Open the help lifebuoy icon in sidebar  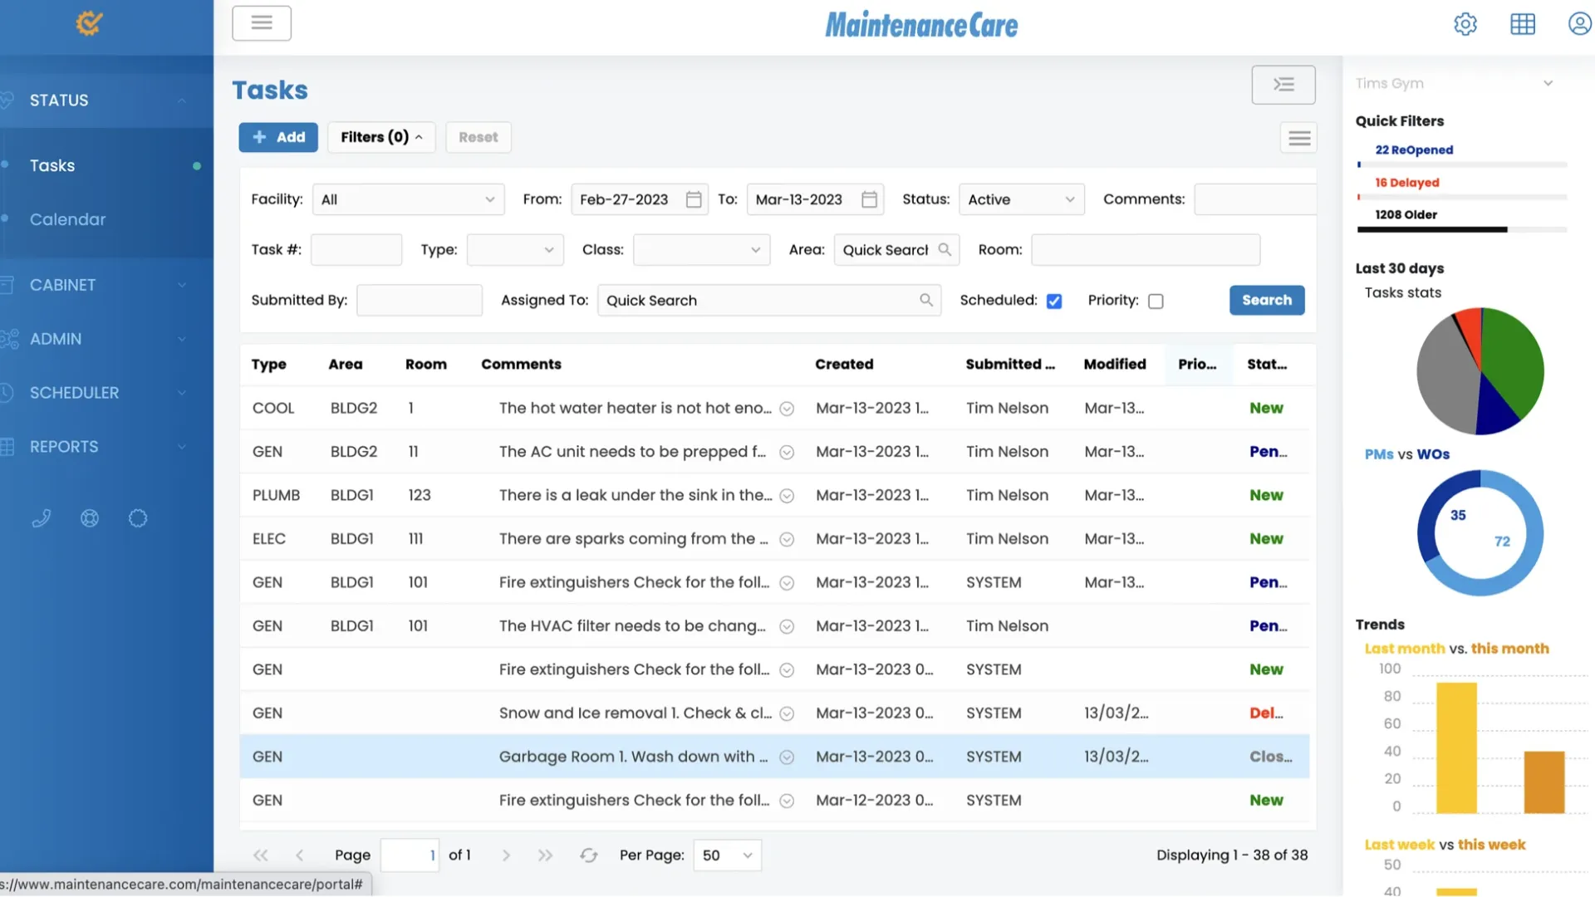coord(89,518)
